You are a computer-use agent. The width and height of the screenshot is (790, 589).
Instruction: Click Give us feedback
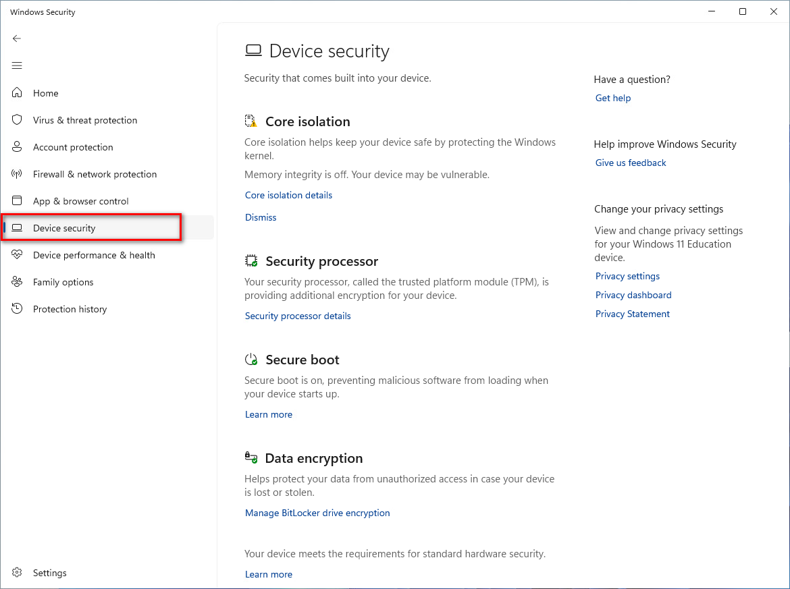[631, 163]
